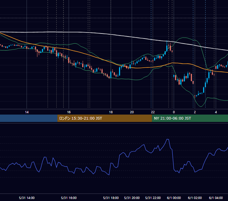
Task: Click the NY 21:00-06:00 JST session bar
Action: click(x=190, y=118)
